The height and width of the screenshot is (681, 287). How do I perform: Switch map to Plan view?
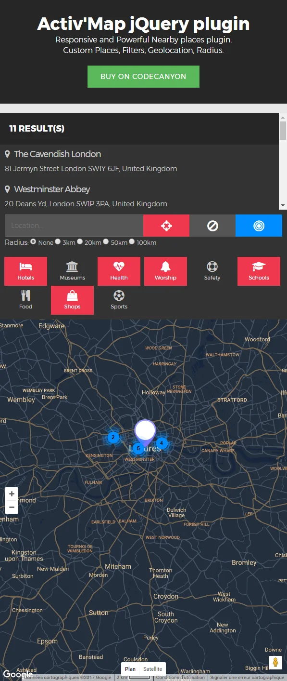[x=130, y=669]
